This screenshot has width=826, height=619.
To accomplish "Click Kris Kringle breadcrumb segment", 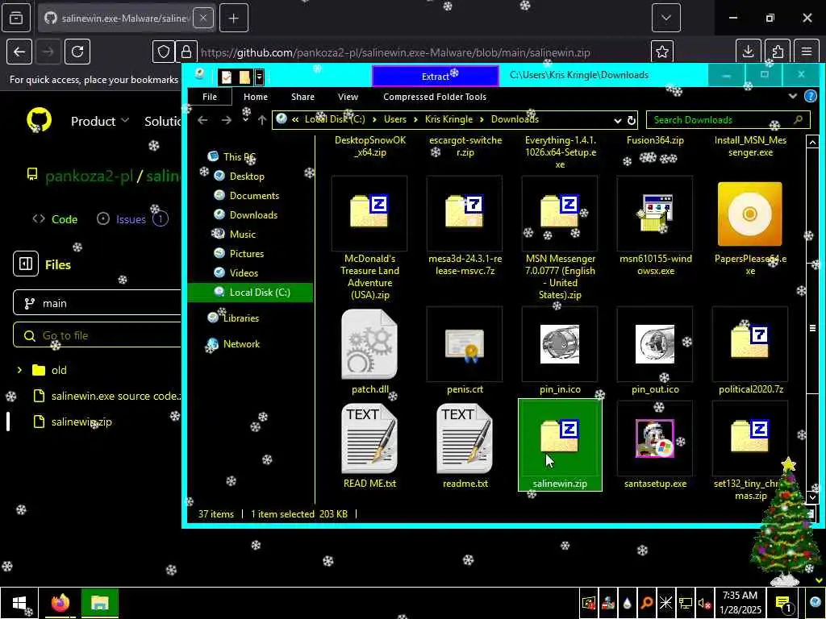I will coord(448,119).
